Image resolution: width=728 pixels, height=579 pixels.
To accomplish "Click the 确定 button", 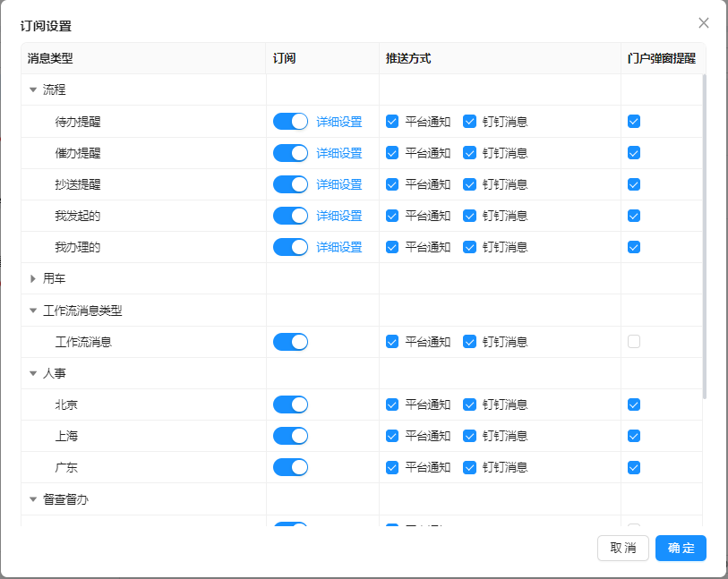I will [x=681, y=548].
